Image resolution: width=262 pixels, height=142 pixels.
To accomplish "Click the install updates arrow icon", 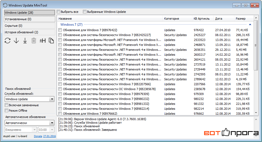I will (x=25, y=40).
